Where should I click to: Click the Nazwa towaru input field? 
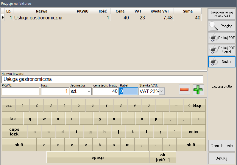(102, 79)
